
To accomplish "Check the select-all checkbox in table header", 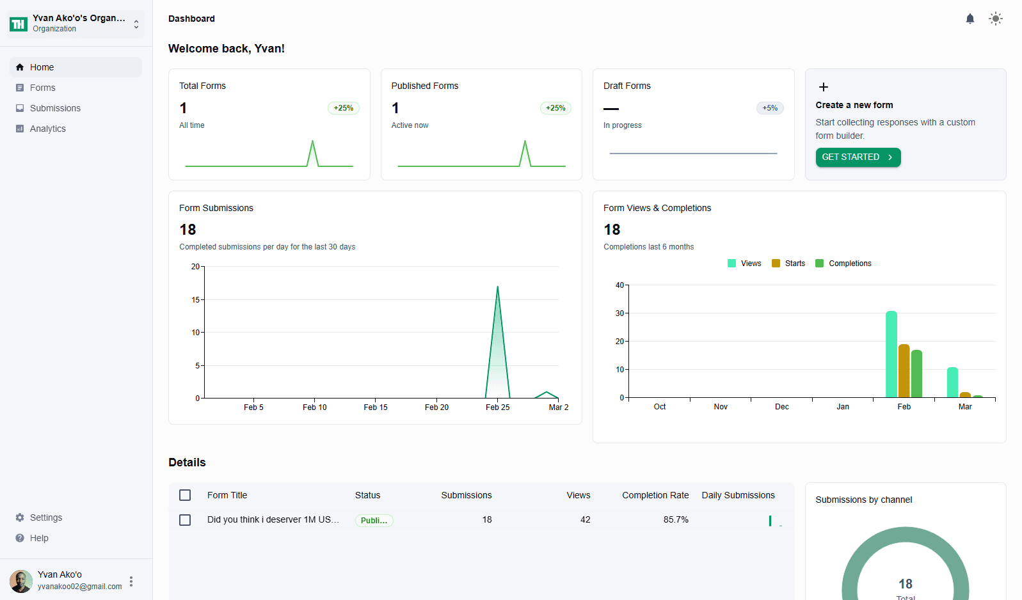I will pos(185,495).
